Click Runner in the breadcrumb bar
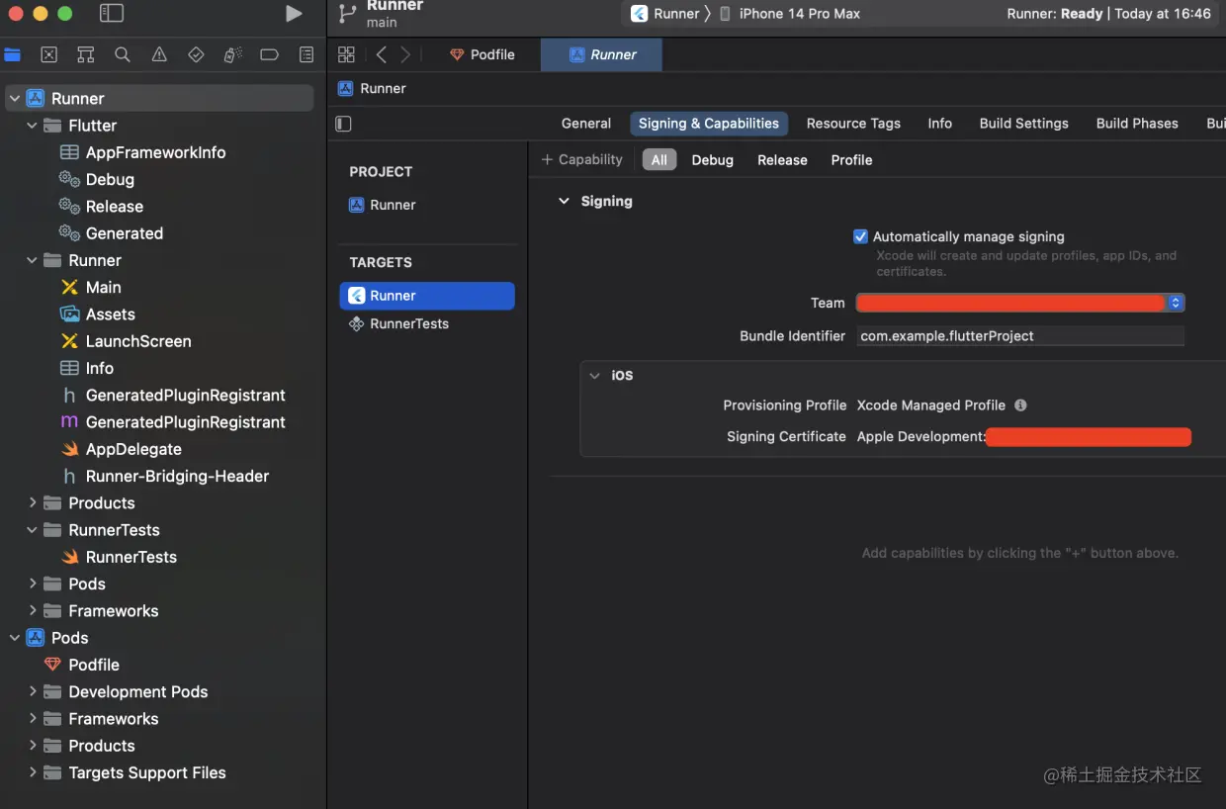The width and height of the screenshot is (1226, 809). pyautogui.click(x=372, y=88)
